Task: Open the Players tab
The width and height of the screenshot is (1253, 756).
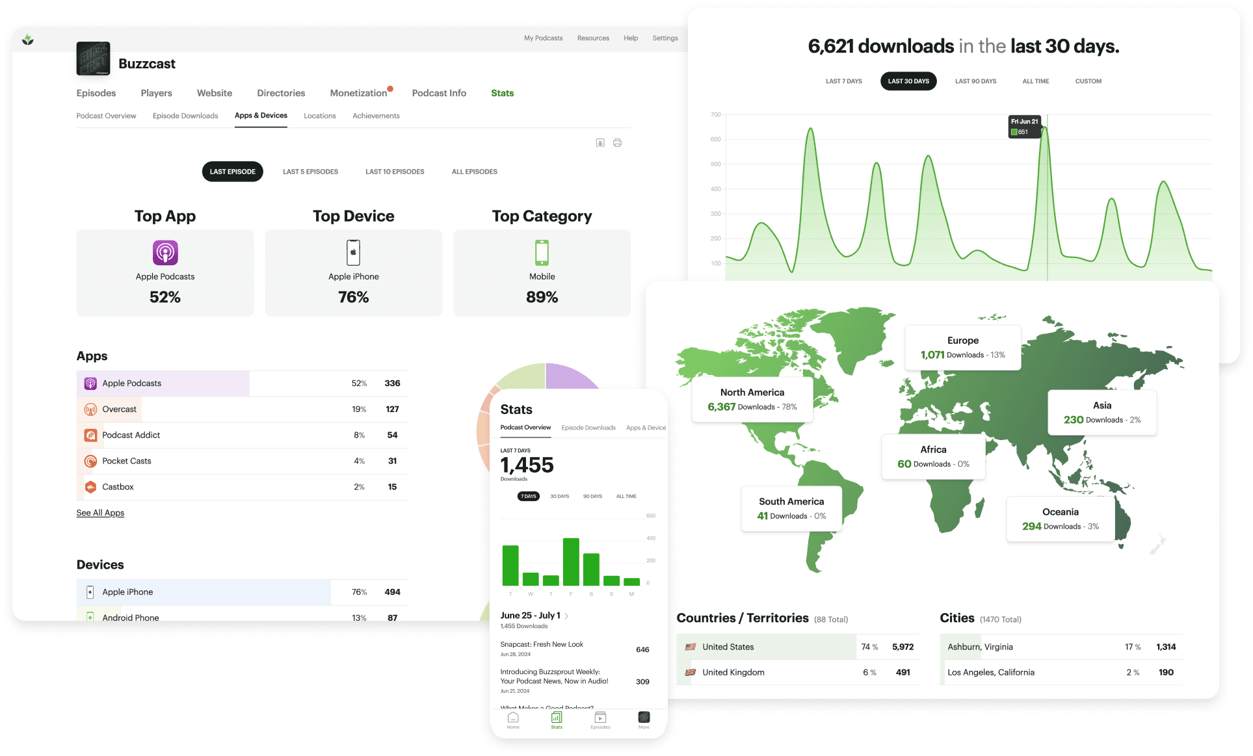Action: pyautogui.click(x=157, y=93)
